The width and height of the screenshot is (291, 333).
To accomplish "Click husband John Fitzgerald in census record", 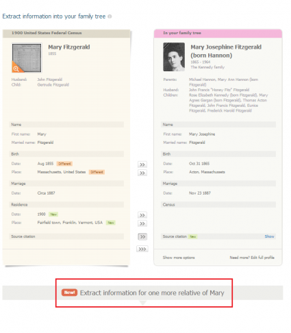I will tap(50, 79).
